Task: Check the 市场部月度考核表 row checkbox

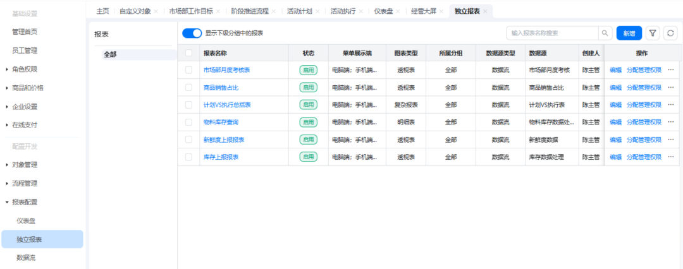Action: click(x=188, y=70)
